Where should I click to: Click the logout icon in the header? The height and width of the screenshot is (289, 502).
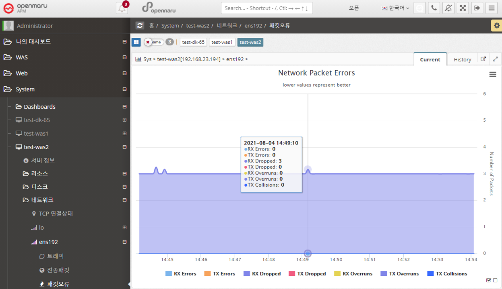point(477,8)
